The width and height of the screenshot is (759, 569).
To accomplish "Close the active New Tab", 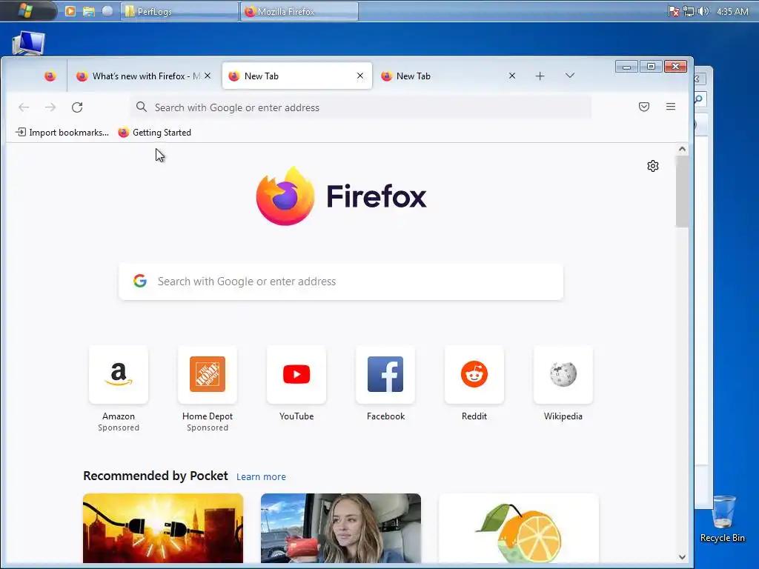I will (x=360, y=76).
